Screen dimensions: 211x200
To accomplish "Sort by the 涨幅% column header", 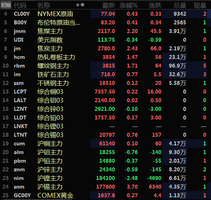I will pos(129,6).
